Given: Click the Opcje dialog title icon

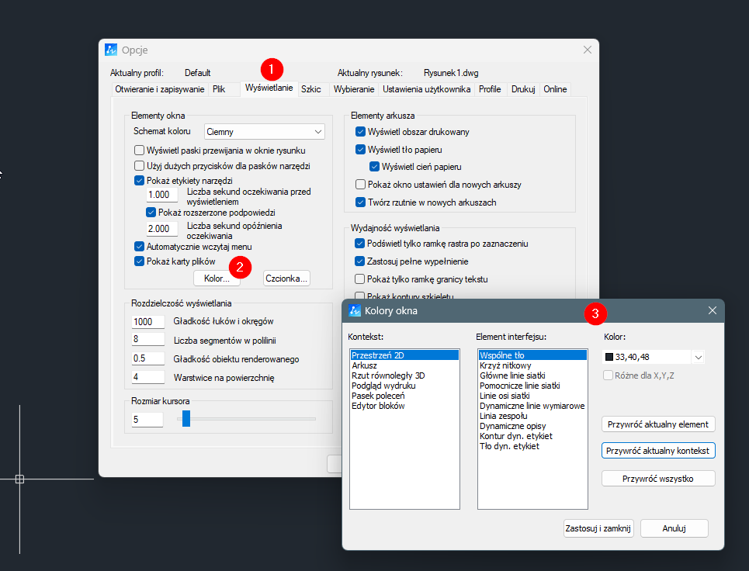Looking at the screenshot, I should pyautogui.click(x=111, y=50).
